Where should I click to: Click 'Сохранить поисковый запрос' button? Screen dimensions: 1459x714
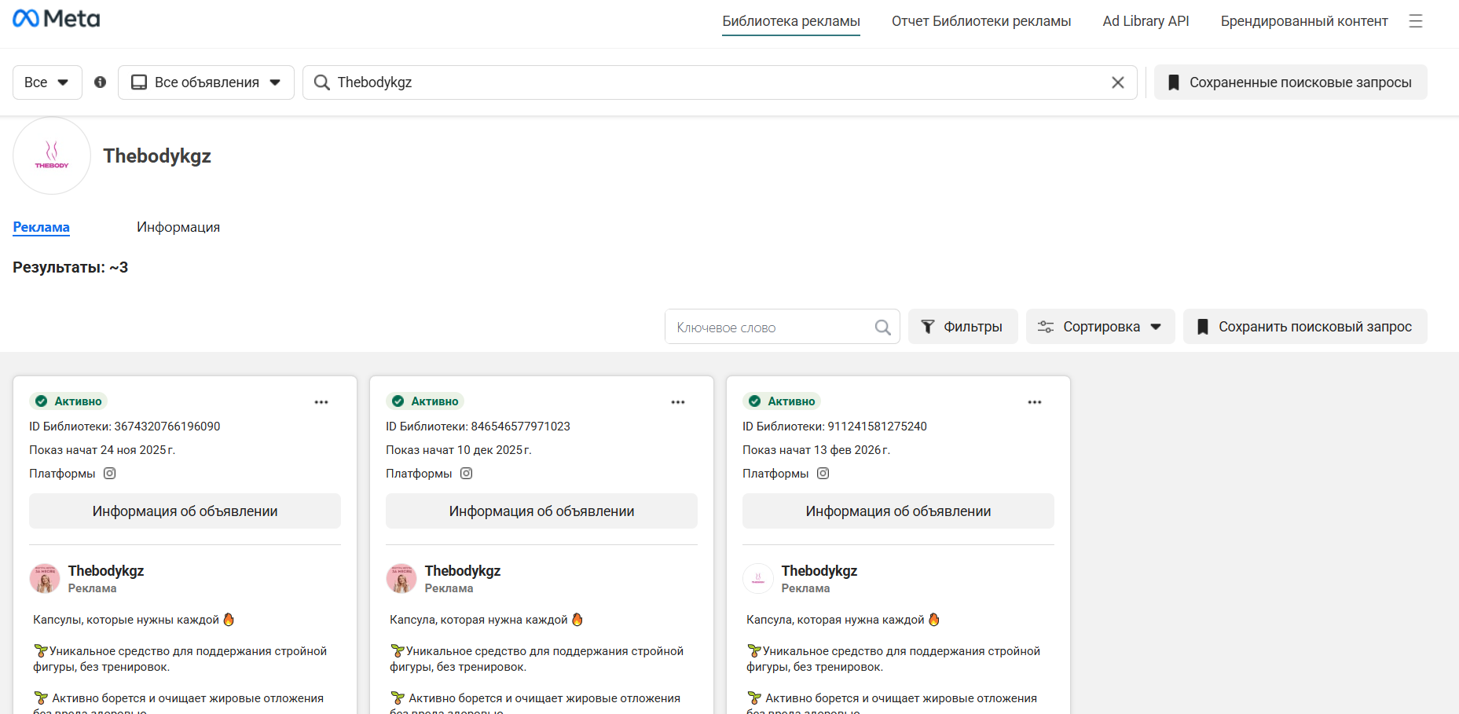1305,327
